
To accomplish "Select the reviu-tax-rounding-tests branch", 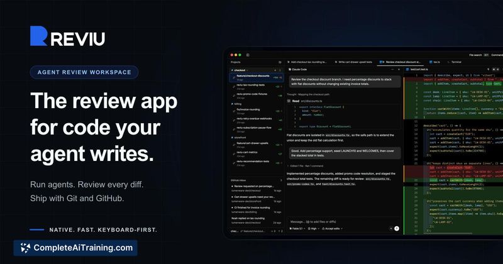I will (256, 86).
